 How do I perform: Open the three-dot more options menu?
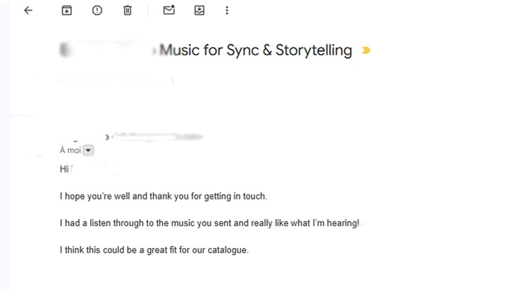coord(227,10)
